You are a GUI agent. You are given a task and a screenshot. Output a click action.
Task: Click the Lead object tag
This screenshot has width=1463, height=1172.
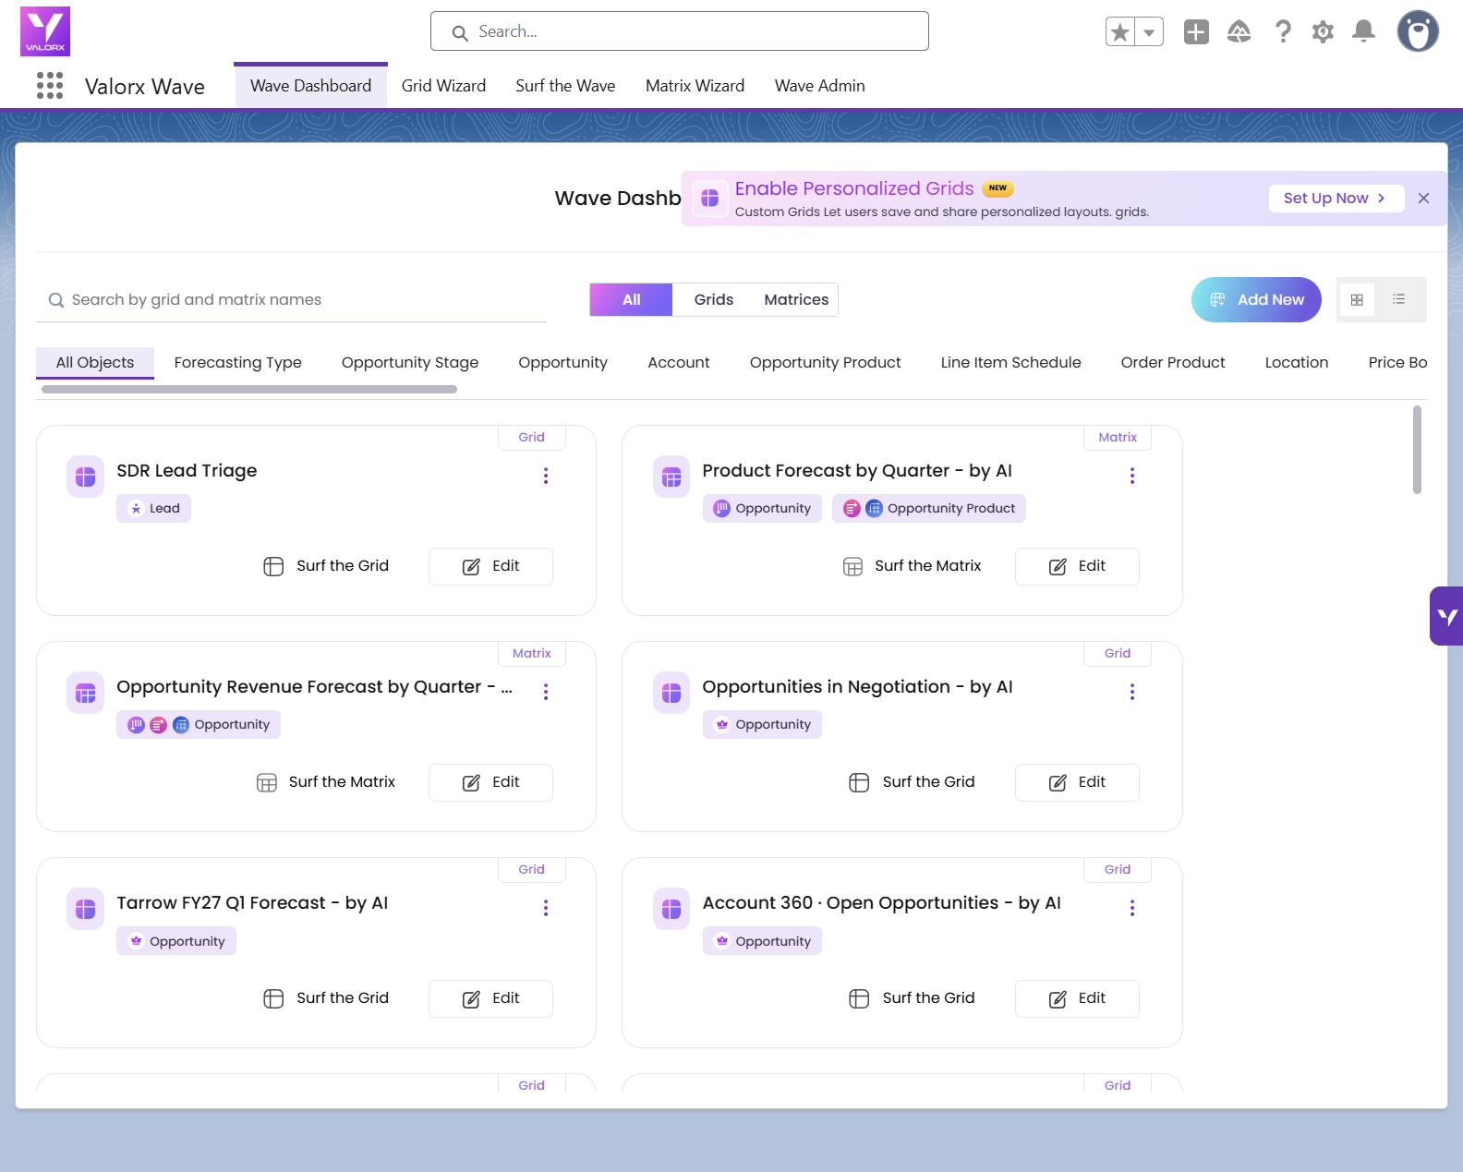[x=153, y=509]
